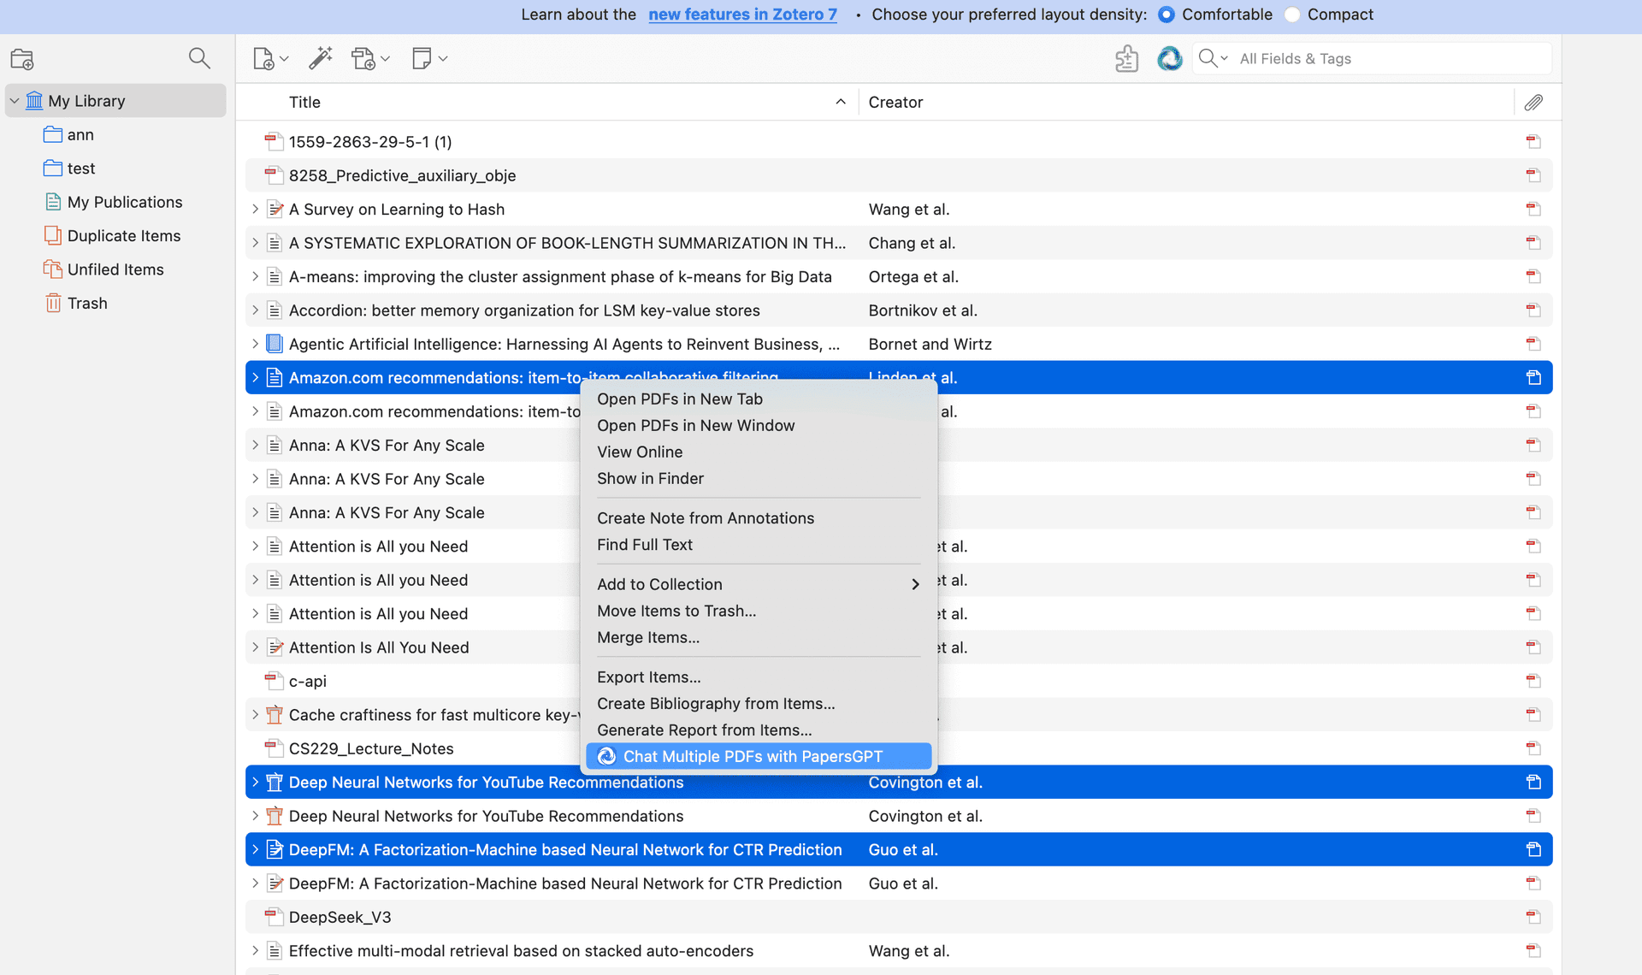Create a new standalone note
1642x975 pixels.
[422, 58]
